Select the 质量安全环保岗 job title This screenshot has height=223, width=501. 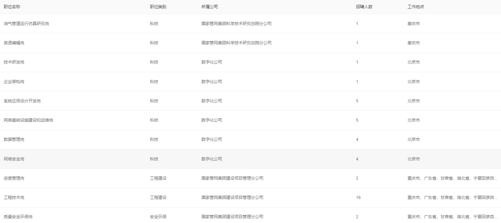18,217
